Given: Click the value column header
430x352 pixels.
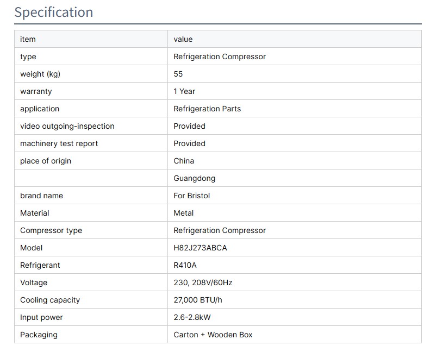Looking at the screenshot, I should (183, 39).
